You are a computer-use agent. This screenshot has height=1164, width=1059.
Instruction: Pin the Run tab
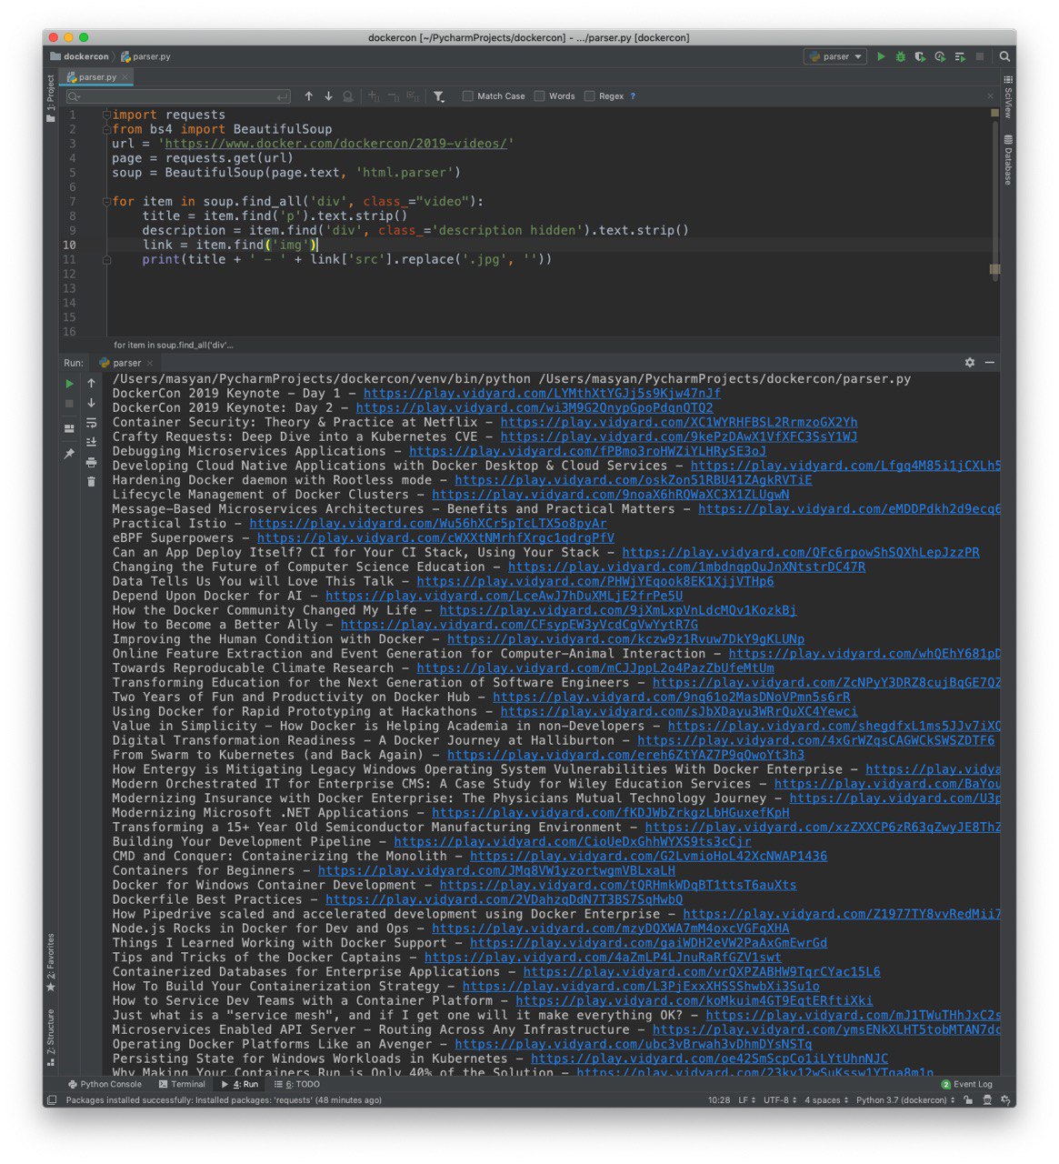click(70, 453)
